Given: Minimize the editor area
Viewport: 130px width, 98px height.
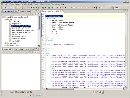Looking at the screenshot, I should pyautogui.click(x=125, y=11).
